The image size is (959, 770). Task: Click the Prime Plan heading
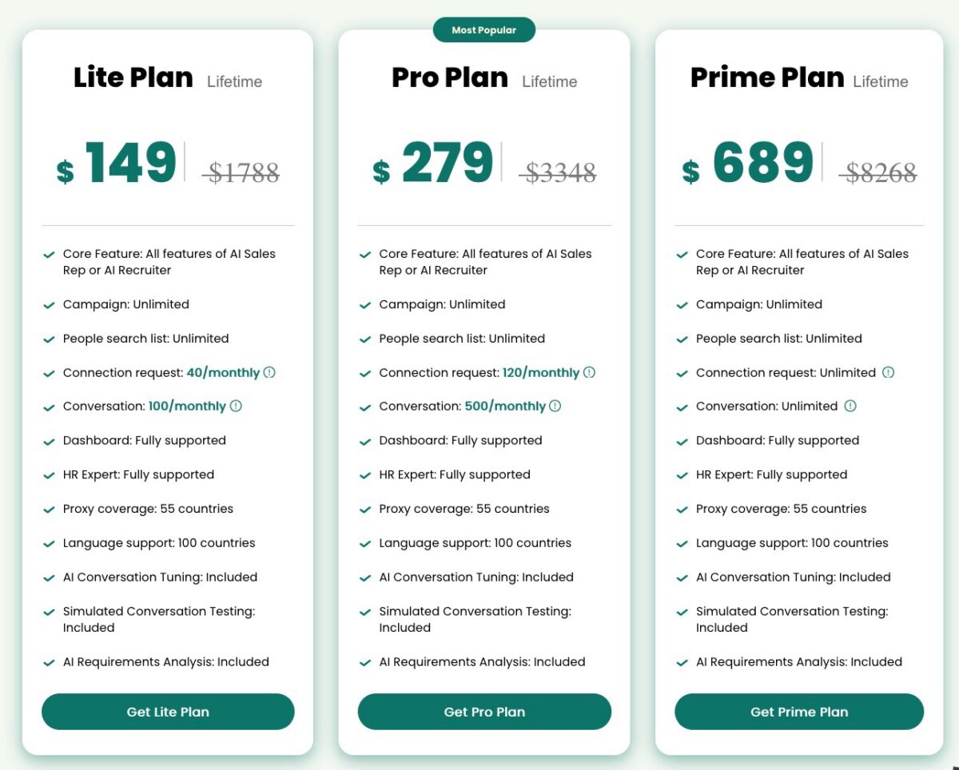click(x=767, y=78)
